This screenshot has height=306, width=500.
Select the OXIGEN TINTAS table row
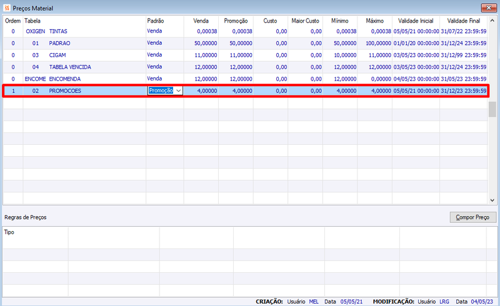(245, 31)
